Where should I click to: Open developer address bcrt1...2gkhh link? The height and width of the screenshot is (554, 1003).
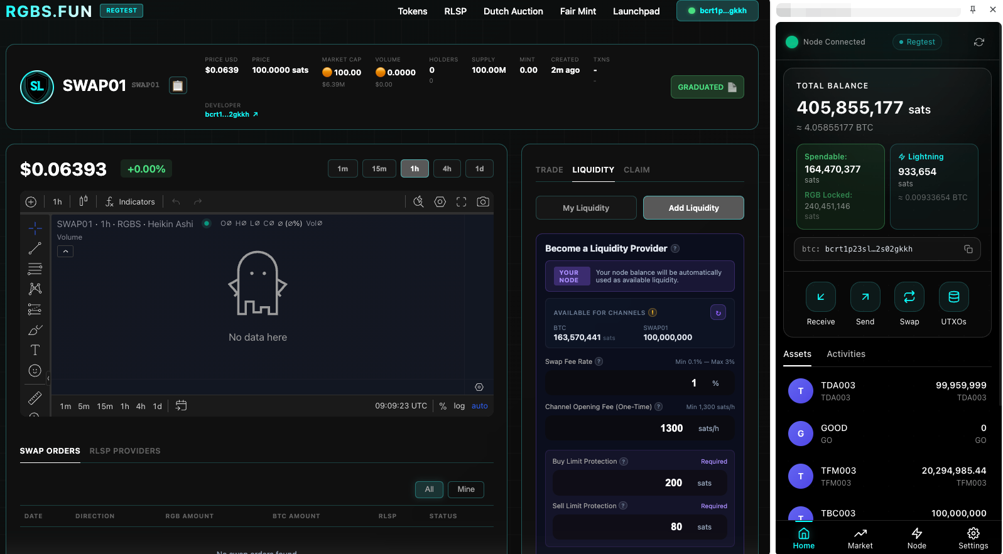pos(231,114)
